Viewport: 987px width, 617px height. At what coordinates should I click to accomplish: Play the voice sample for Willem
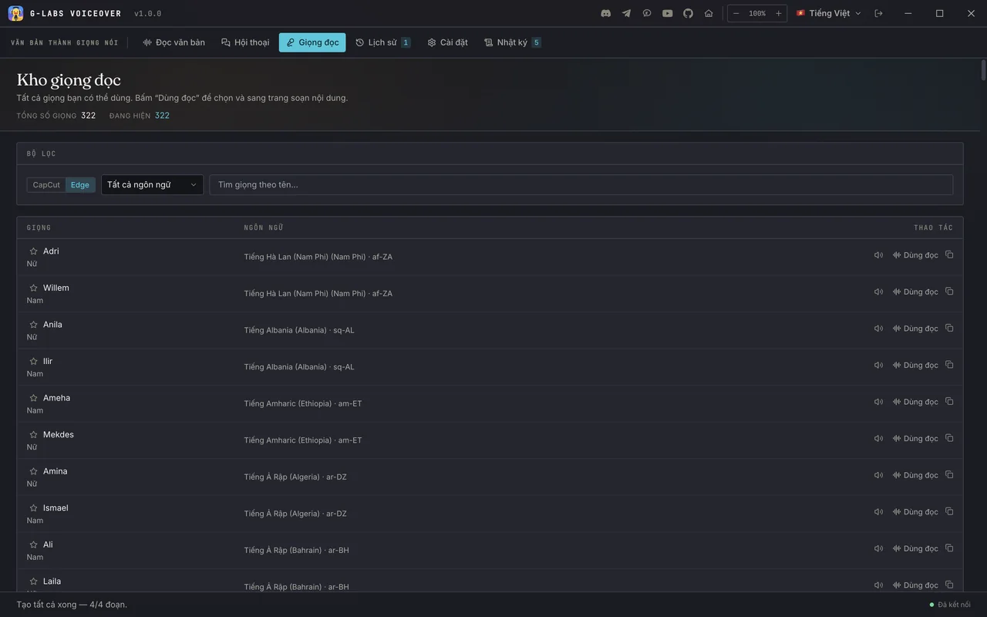coord(878,292)
